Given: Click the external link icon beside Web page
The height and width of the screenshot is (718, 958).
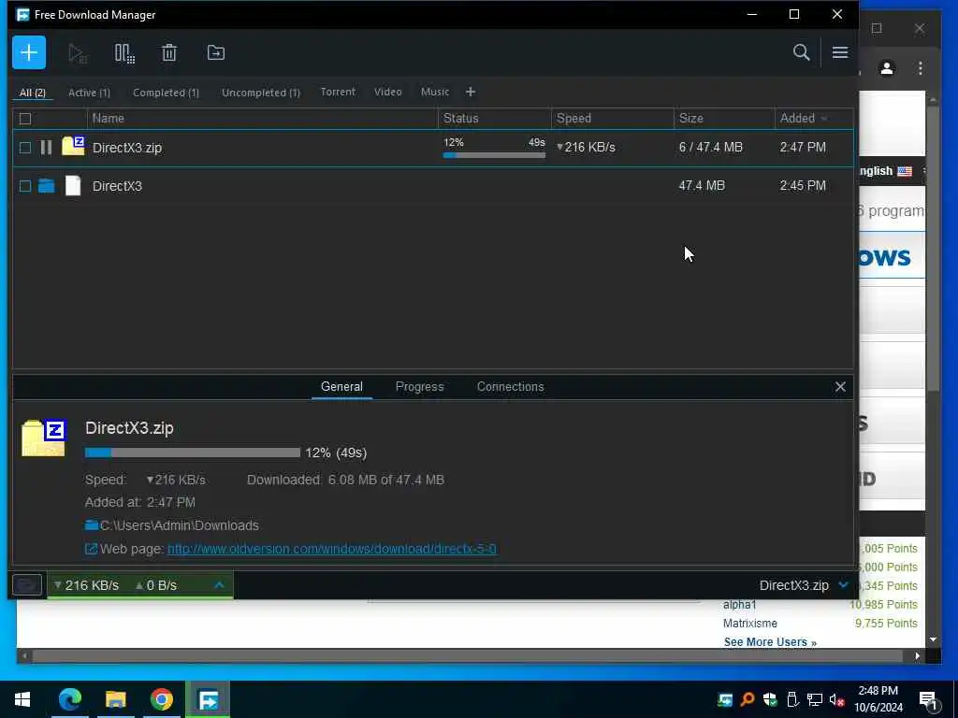Looking at the screenshot, I should (91, 549).
